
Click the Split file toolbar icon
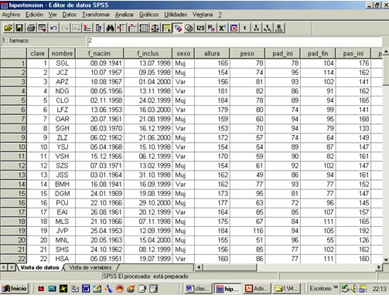(x=144, y=28)
